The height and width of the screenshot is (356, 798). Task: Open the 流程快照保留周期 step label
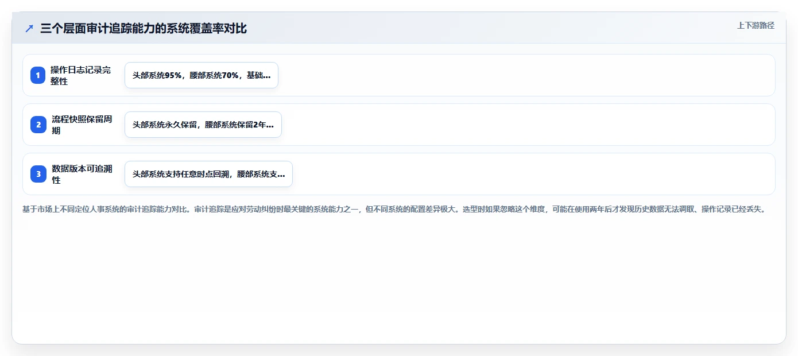coord(82,125)
